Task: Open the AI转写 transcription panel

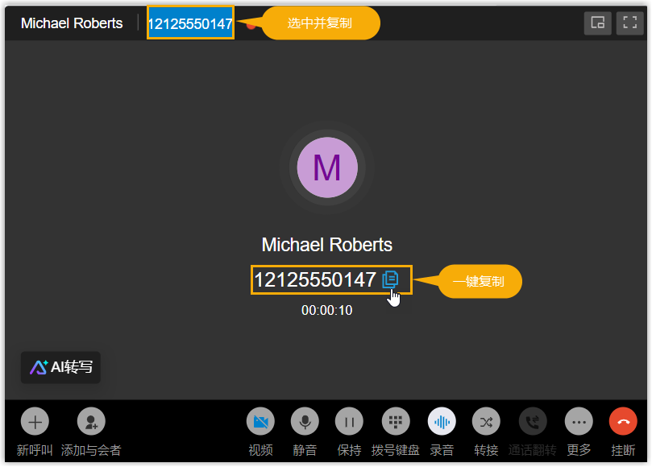Action: point(61,368)
